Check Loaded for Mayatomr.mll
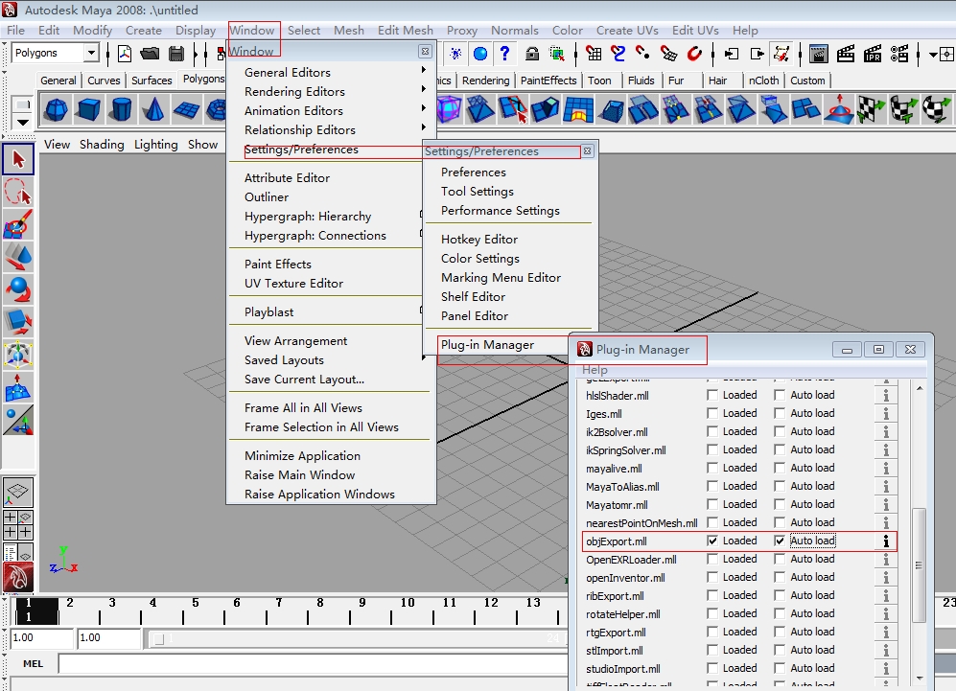 point(712,504)
